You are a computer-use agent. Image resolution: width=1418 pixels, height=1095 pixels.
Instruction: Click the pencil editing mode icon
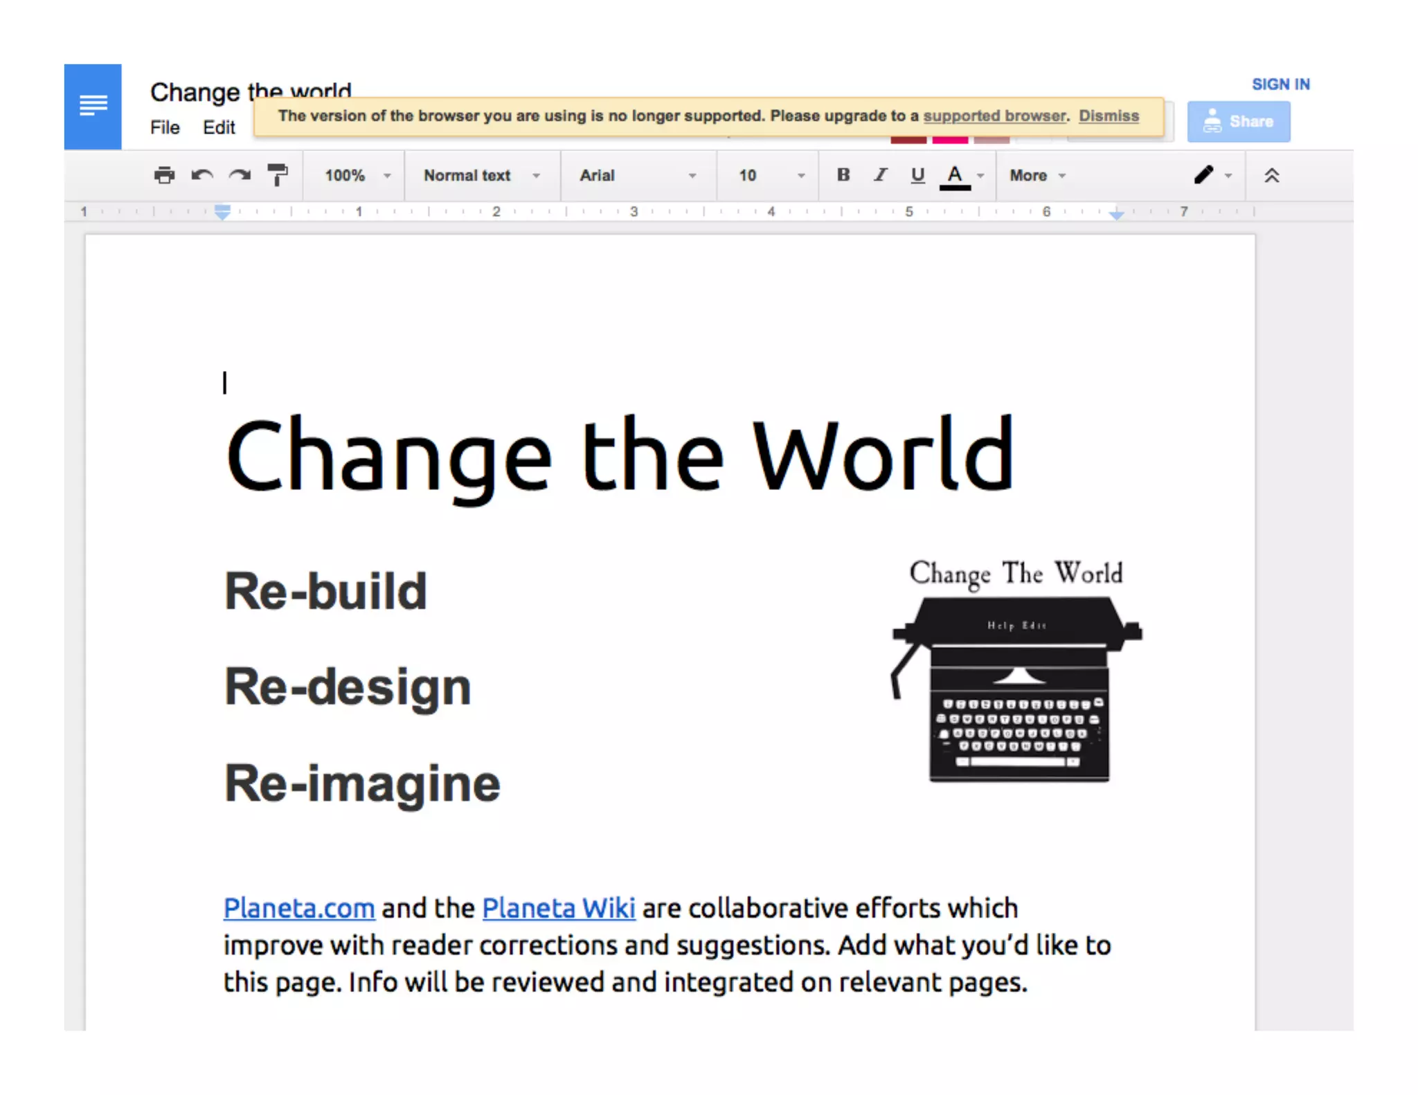tap(1203, 175)
